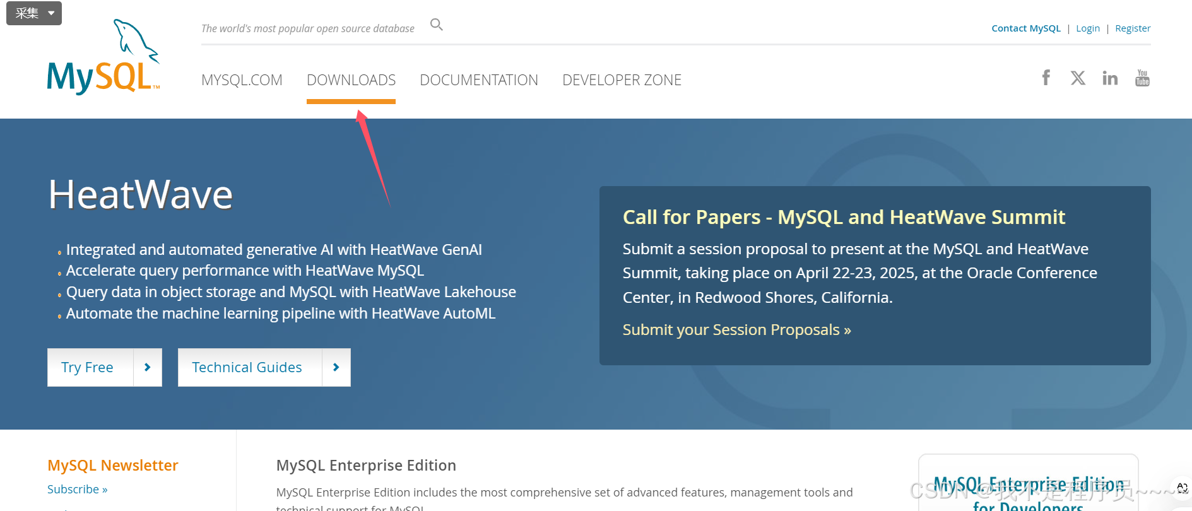Open MySQL's Facebook page icon

coord(1046,78)
